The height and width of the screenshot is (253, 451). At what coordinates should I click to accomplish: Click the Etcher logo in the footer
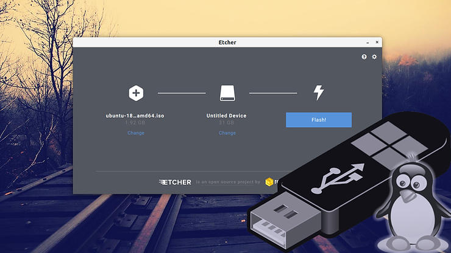click(x=175, y=182)
